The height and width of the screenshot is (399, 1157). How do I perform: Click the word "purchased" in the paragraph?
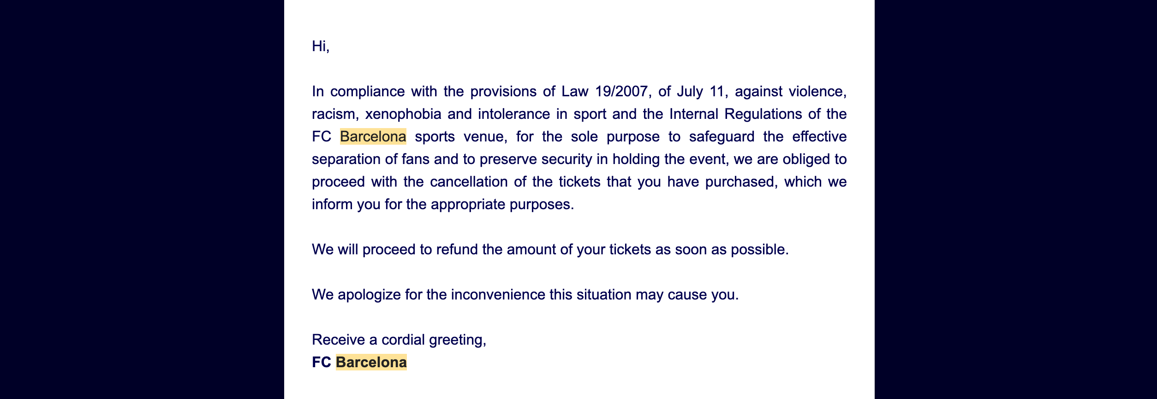coord(741,182)
